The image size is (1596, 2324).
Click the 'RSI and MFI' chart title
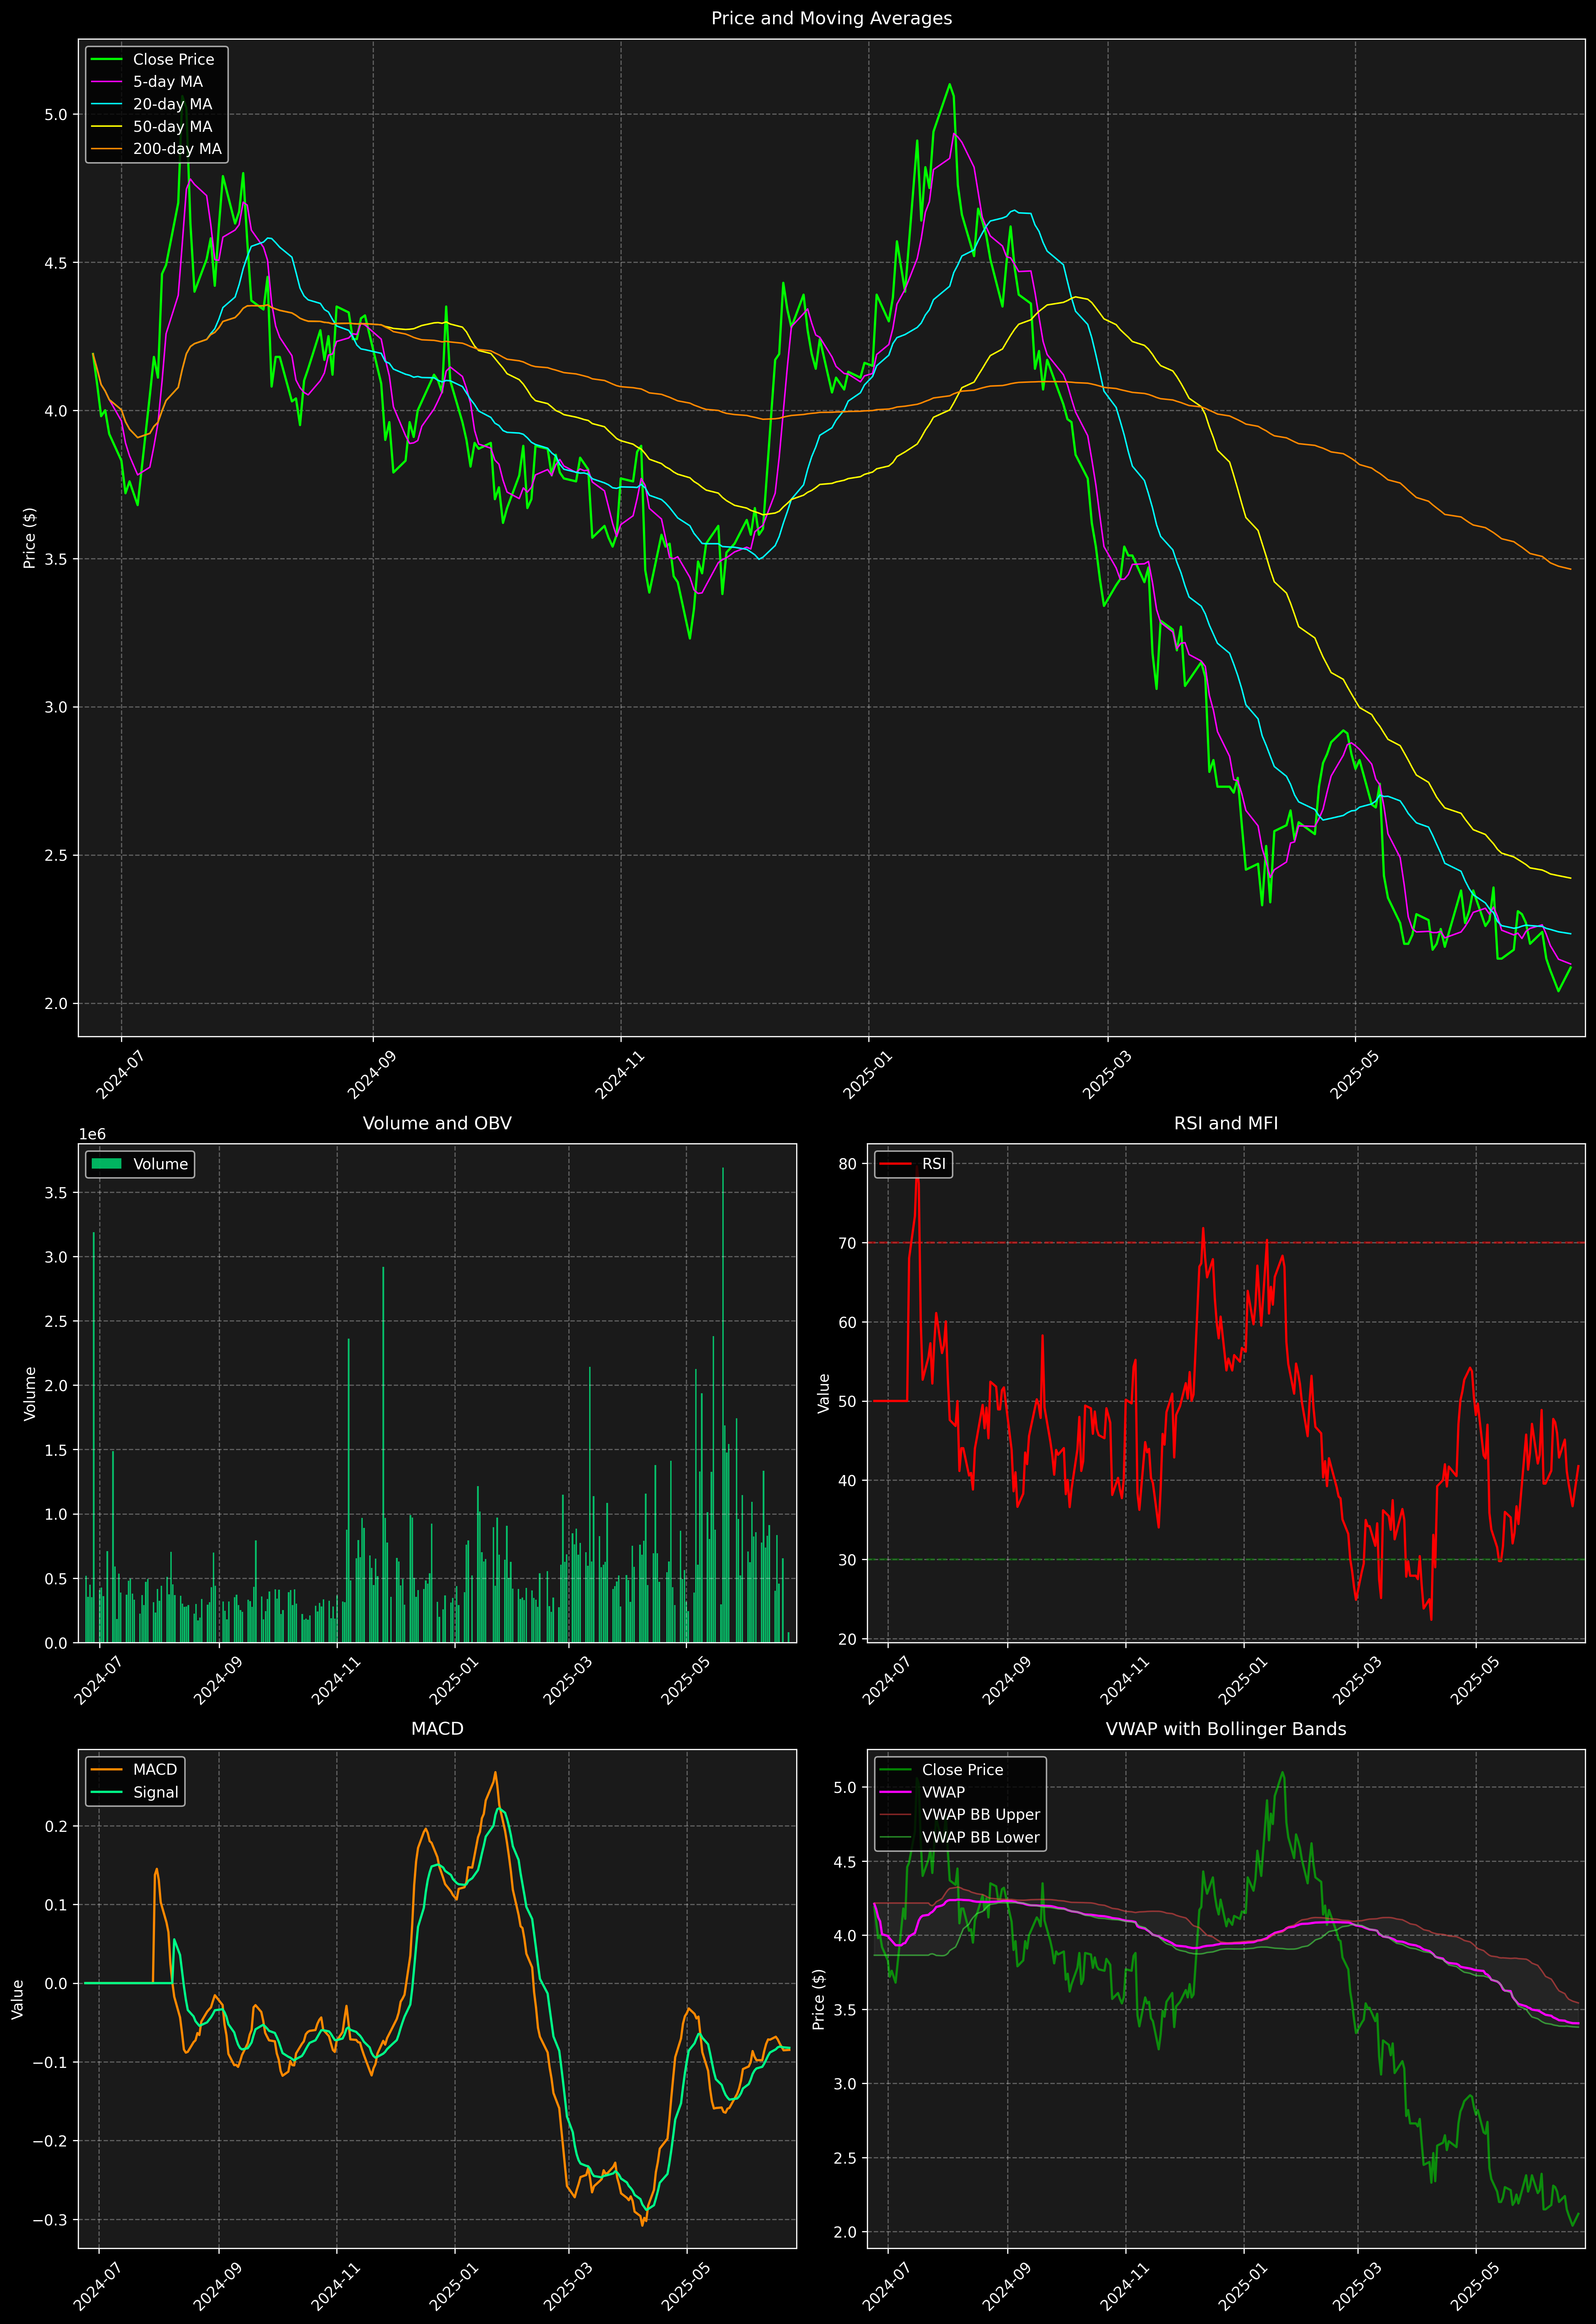(x=1226, y=1123)
